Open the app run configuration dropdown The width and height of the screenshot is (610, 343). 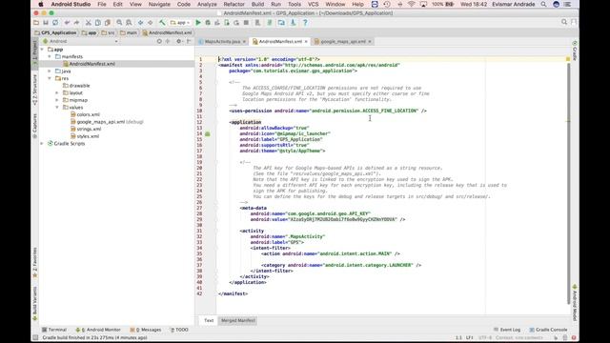(180, 23)
